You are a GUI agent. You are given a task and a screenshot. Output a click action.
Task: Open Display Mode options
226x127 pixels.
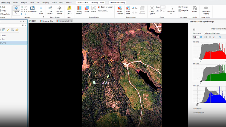(79, 10)
